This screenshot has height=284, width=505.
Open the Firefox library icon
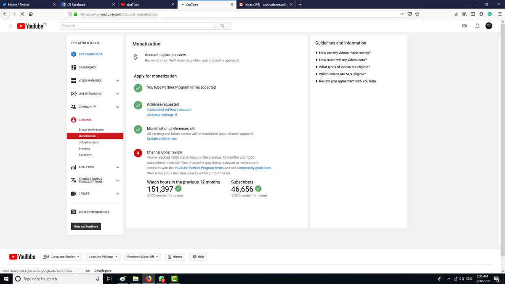tap(465, 14)
